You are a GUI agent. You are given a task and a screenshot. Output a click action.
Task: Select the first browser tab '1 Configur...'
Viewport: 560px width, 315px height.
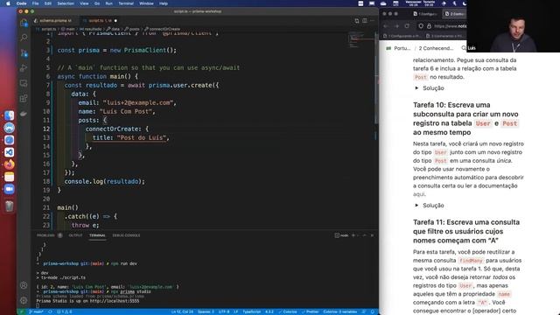pos(425,14)
